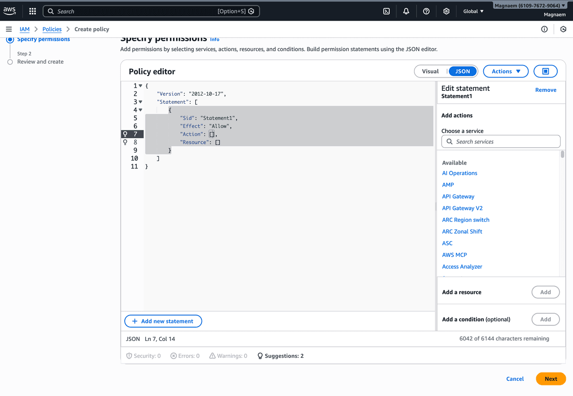The width and height of the screenshot is (573, 396).
Task: Switch to the JSON editor tab
Action: 462,71
